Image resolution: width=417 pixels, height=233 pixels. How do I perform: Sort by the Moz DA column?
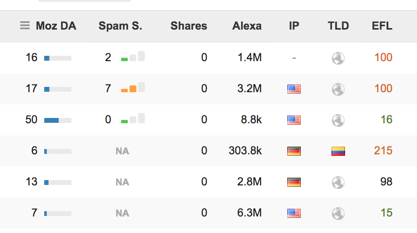coord(56,26)
